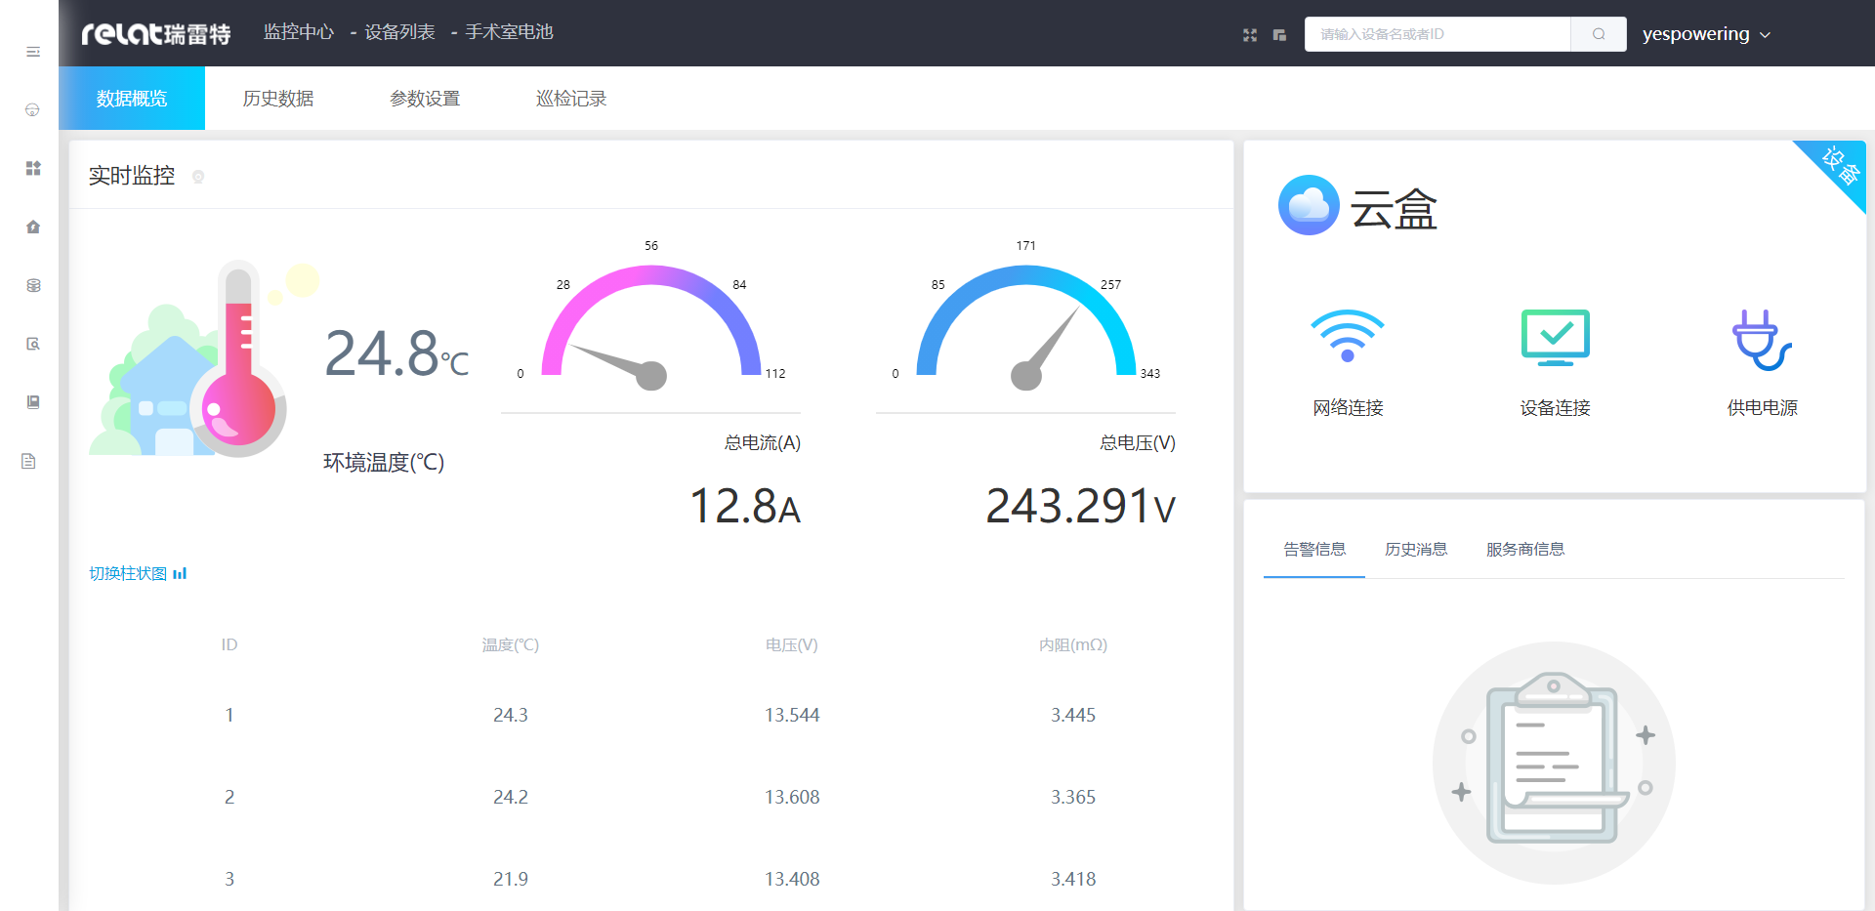Select the 巡检记录 tab
The image size is (1875, 911).
click(571, 99)
